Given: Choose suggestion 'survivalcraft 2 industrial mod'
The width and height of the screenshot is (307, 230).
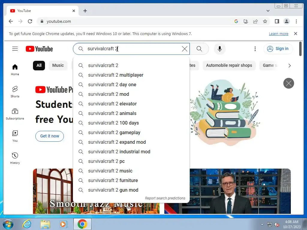Looking at the screenshot, I should (131, 152).
